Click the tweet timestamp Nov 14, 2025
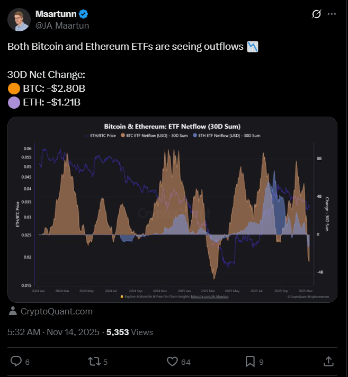 (53, 332)
